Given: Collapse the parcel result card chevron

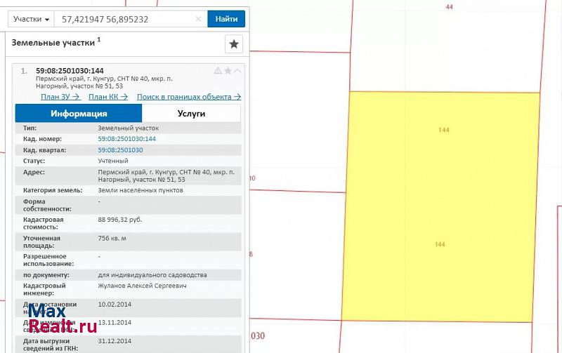Looking at the screenshot, I should (237, 71).
